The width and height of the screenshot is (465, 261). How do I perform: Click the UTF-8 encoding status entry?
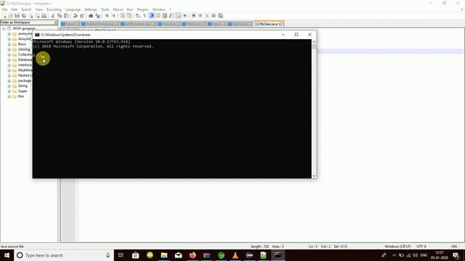click(x=421, y=246)
